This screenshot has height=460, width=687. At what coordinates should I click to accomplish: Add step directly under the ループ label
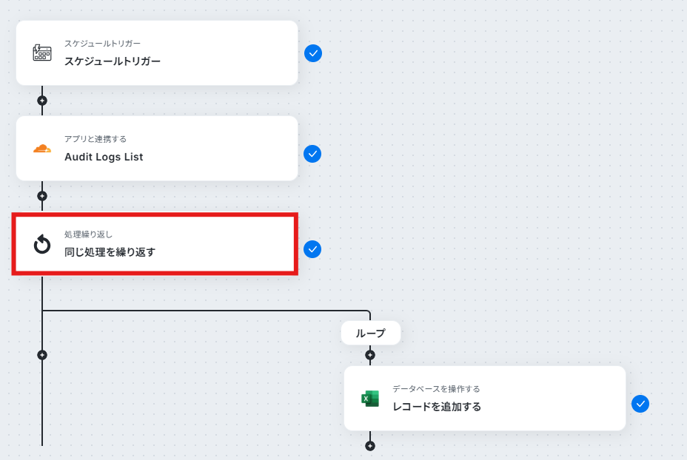click(x=370, y=355)
